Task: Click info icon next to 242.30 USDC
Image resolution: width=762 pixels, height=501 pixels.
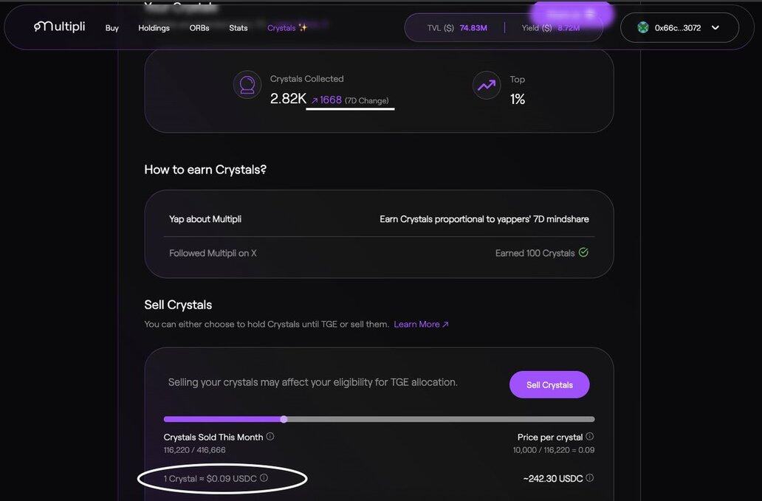Action: (589, 478)
